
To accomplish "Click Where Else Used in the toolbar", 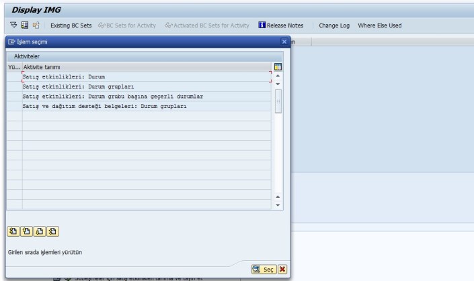I will pyautogui.click(x=379, y=25).
